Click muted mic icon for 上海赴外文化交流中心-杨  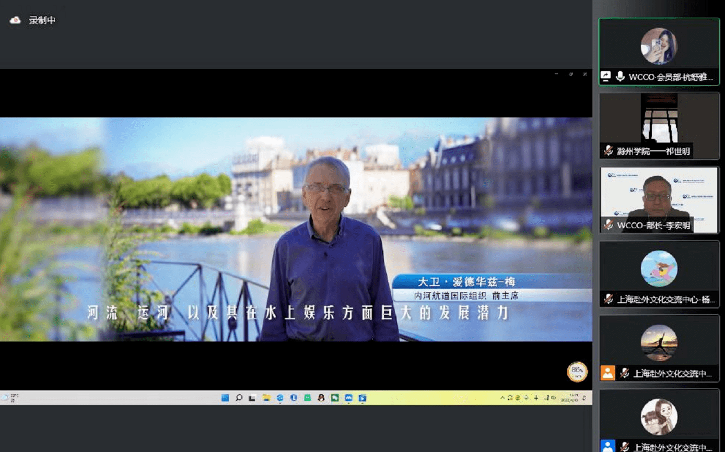tap(608, 299)
